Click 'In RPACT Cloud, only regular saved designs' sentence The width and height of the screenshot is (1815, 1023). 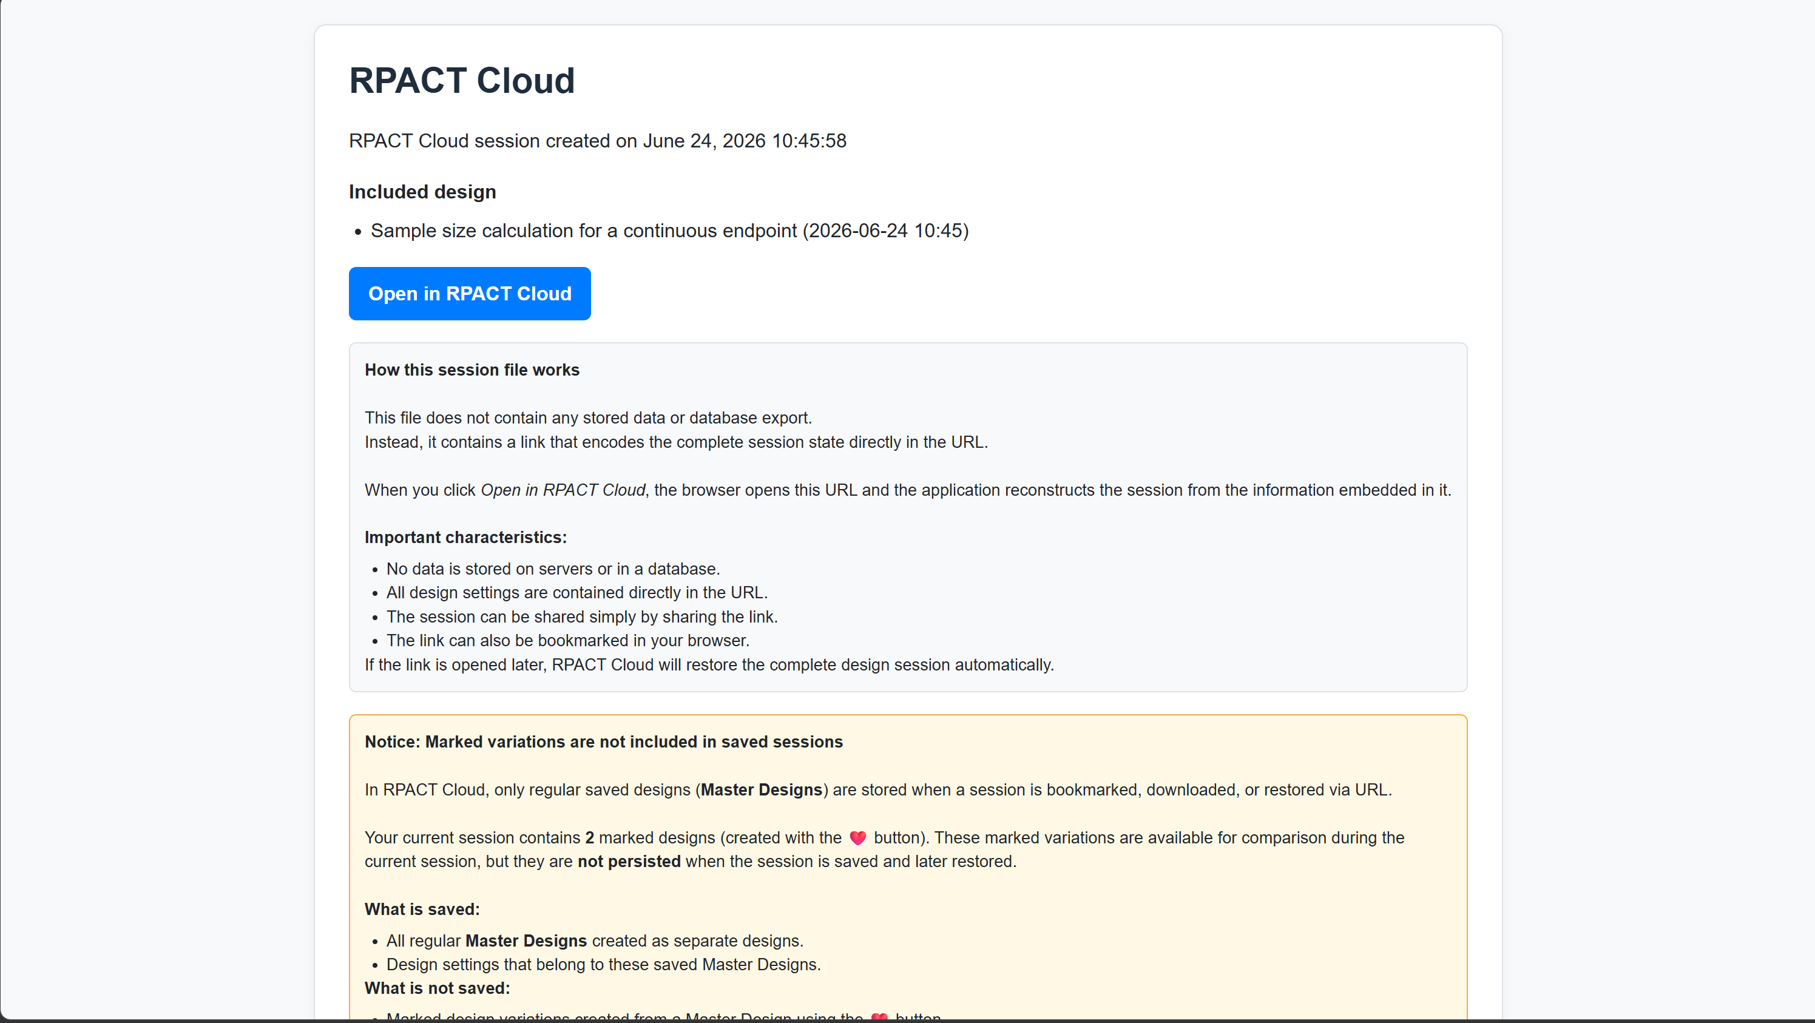pyautogui.click(x=878, y=790)
